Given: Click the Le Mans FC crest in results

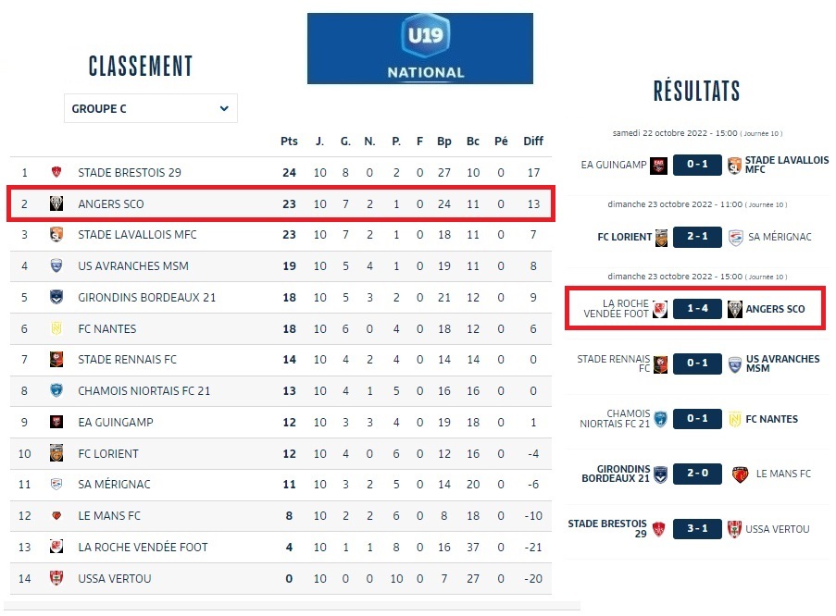Looking at the screenshot, I should (x=739, y=474).
